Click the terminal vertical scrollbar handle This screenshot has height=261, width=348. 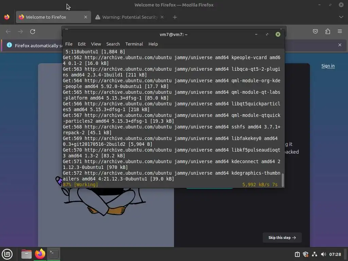(x=283, y=180)
